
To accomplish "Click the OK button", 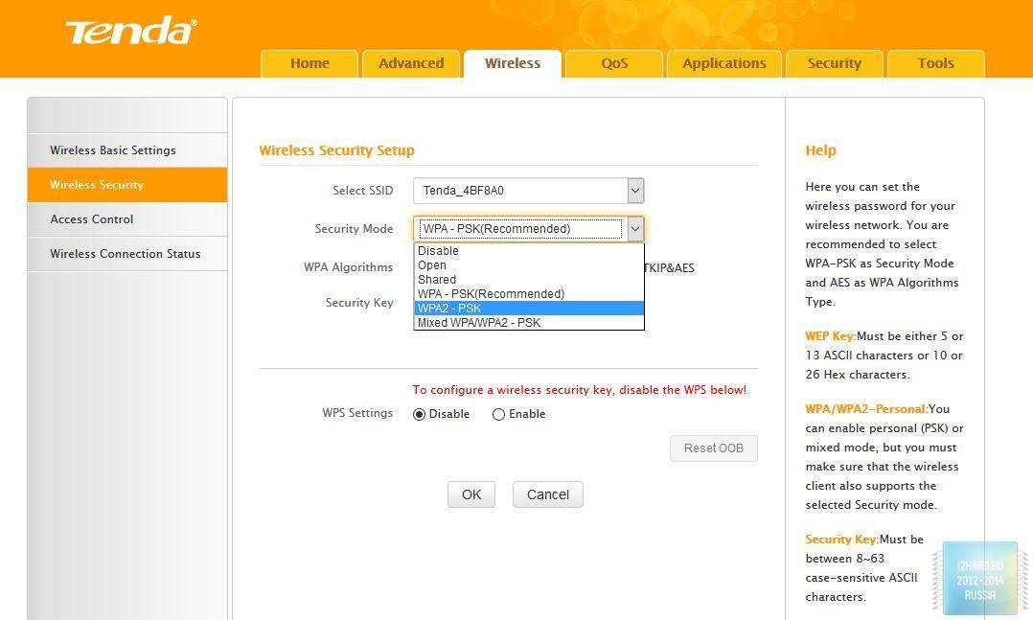I will click(x=471, y=494).
